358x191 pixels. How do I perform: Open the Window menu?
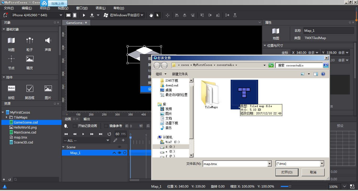[82, 8]
